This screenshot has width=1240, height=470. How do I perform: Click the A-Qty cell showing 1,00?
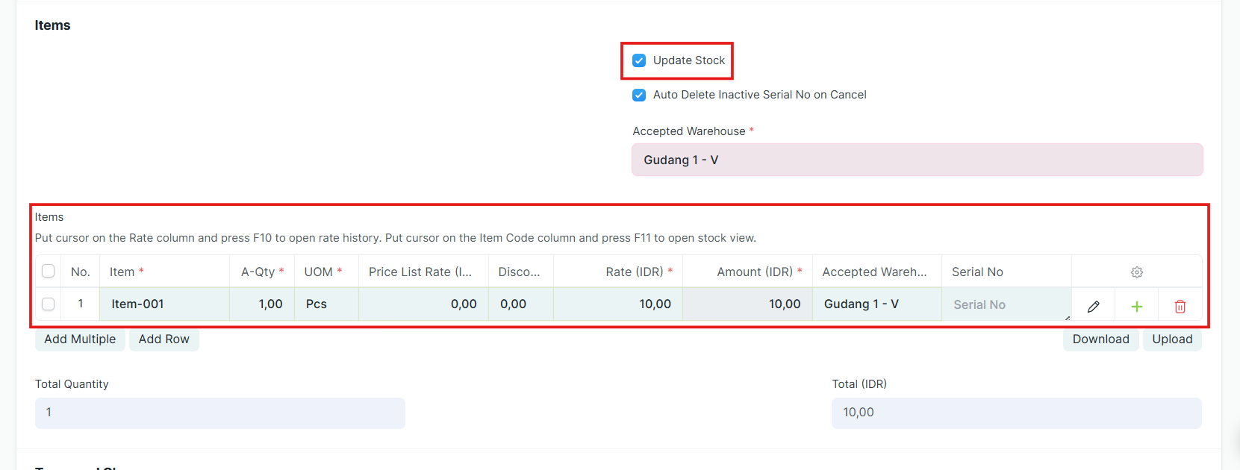click(x=262, y=304)
